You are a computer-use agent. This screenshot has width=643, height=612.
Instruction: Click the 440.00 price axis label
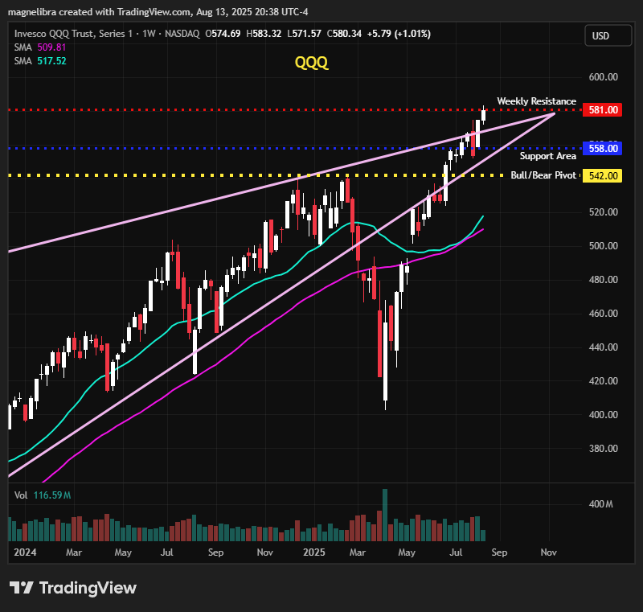[604, 347]
